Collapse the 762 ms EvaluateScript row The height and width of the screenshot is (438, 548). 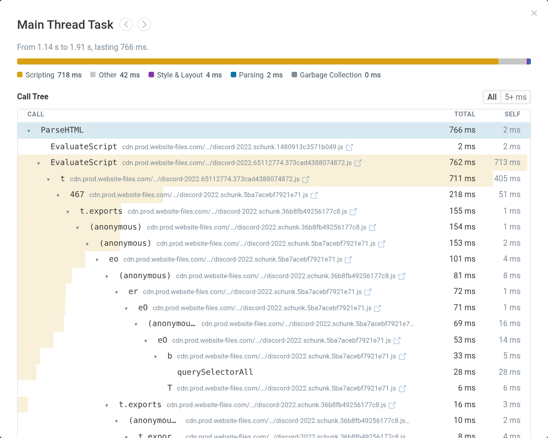click(x=39, y=163)
